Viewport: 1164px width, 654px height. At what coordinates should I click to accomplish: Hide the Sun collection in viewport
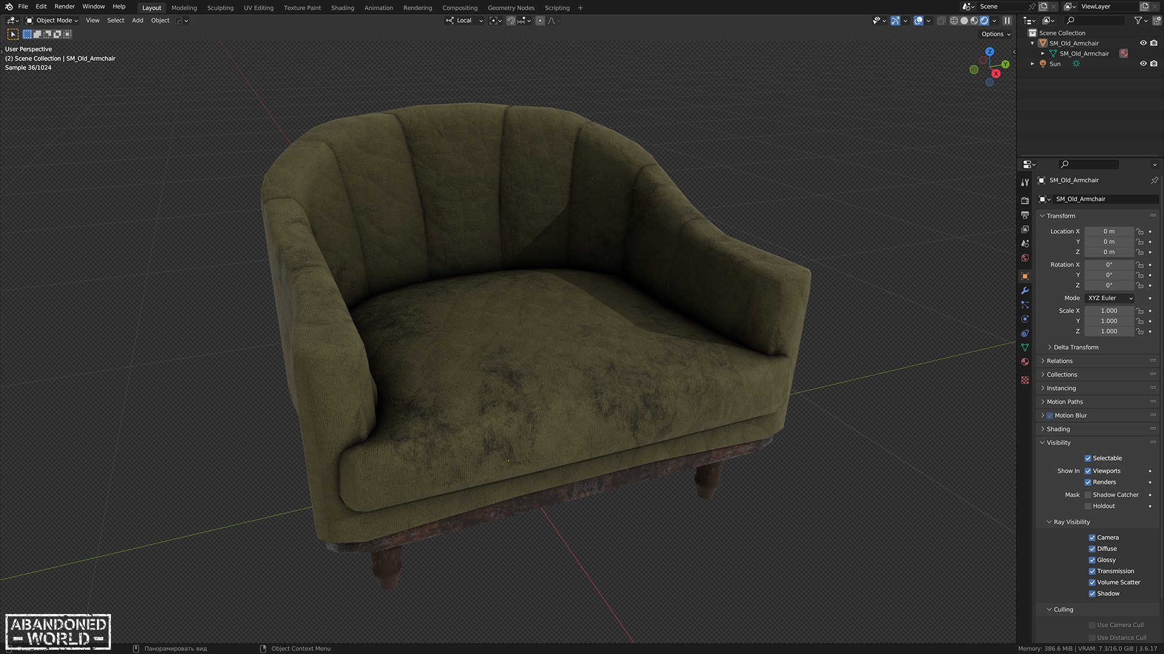(1143, 64)
